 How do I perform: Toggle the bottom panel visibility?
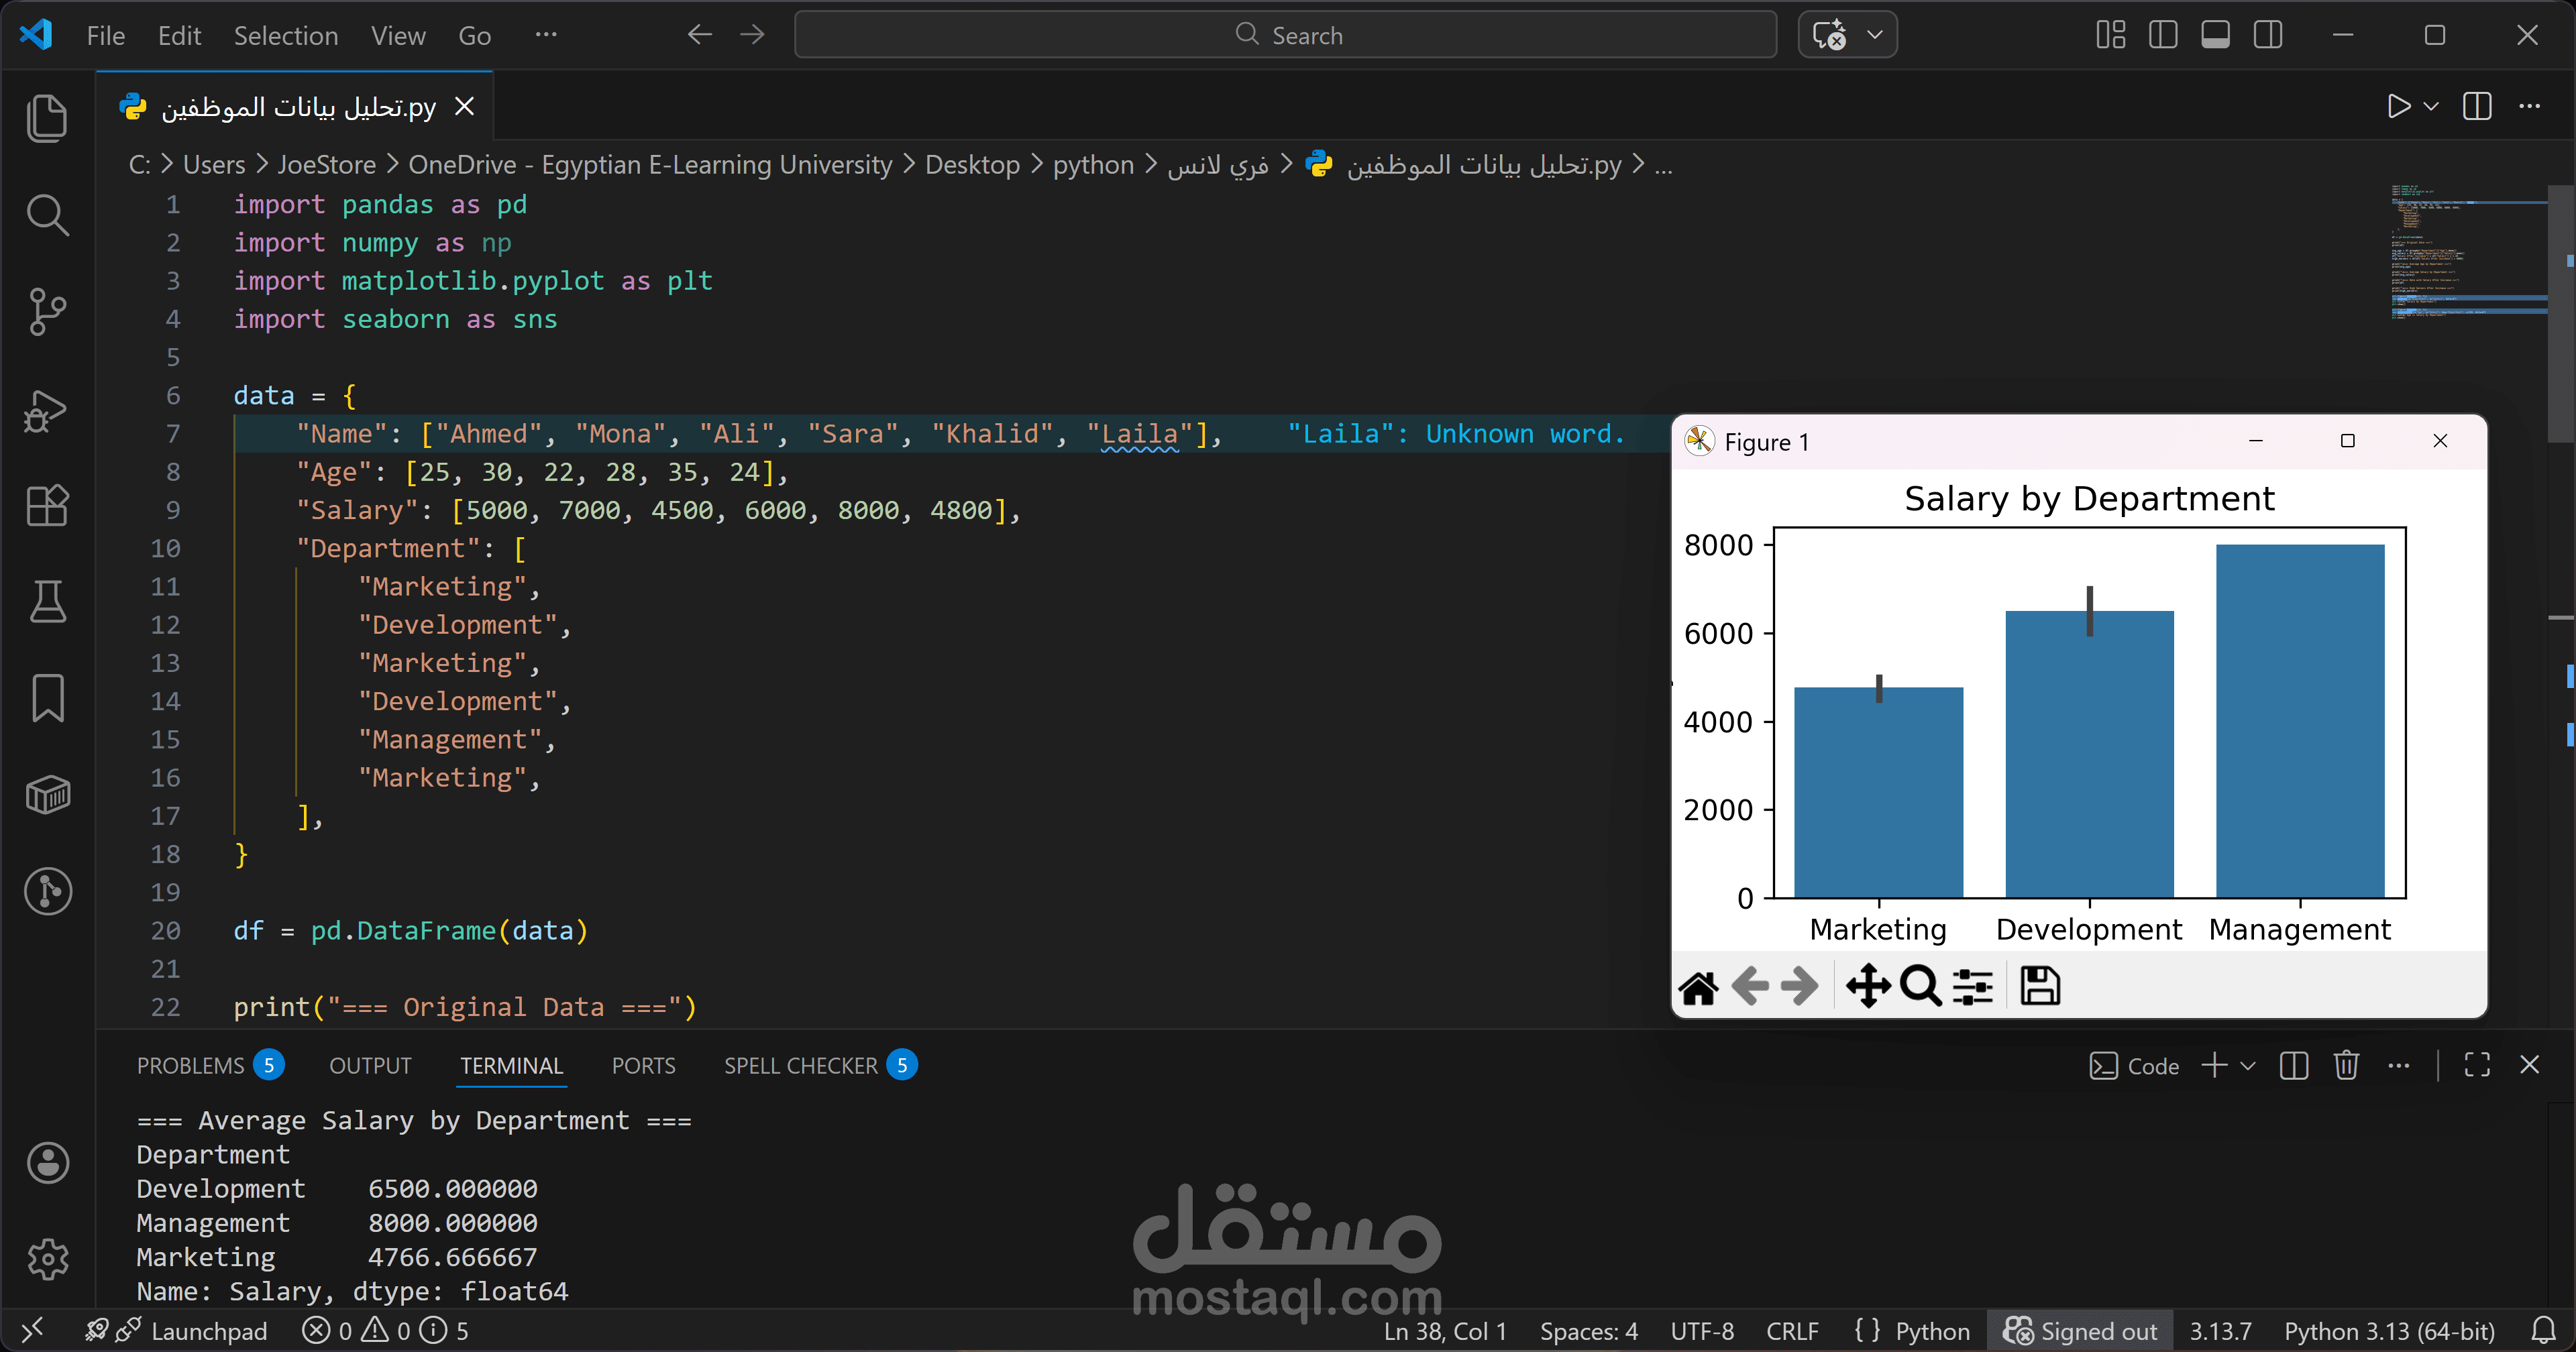[2215, 35]
